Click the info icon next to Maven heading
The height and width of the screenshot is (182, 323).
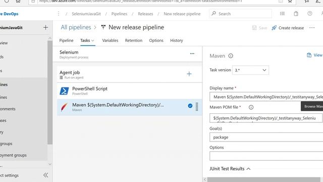coord(231,56)
